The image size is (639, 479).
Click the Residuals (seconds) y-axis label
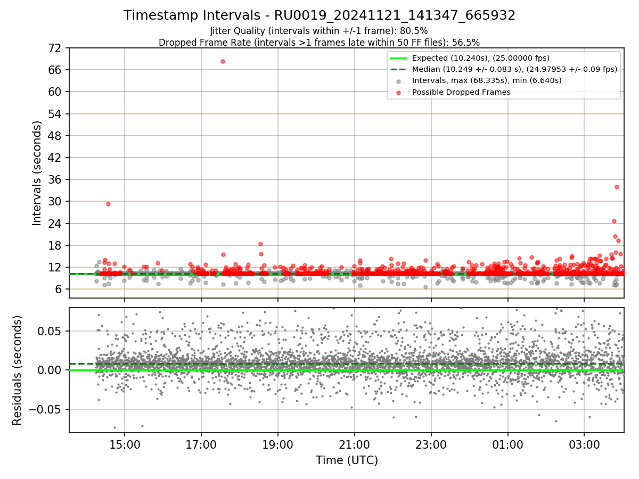17,370
